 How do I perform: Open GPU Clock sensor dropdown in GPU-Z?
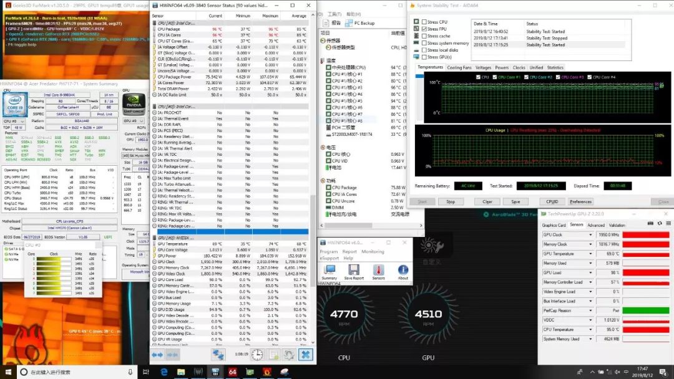click(590, 235)
